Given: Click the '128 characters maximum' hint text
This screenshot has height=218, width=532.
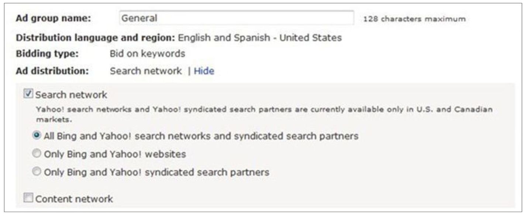Looking at the screenshot, I should click(414, 19).
